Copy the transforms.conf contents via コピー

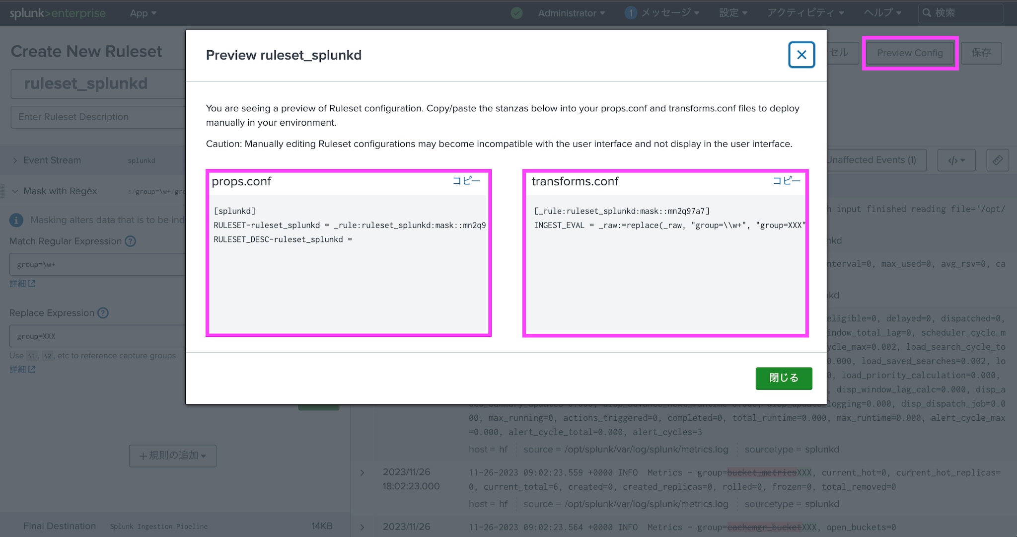(x=787, y=181)
